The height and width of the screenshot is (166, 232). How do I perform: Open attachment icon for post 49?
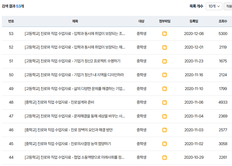tap(165, 89)
